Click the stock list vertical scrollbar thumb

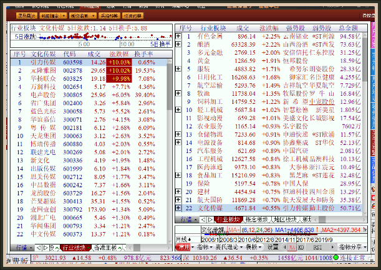(x=170, y=86)
